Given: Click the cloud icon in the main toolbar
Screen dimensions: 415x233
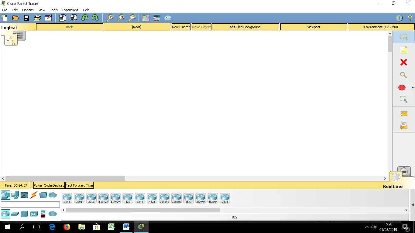Looking at the screenshot, I should (x=168, y=18).
